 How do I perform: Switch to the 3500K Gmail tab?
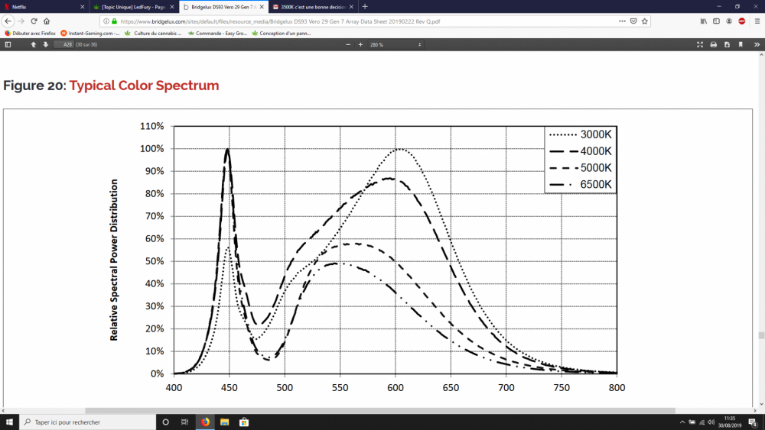coord(313,7)
